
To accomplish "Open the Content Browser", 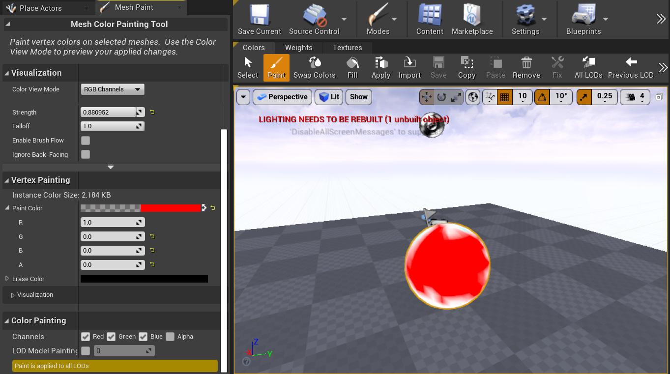I will [x=429, y=19].
